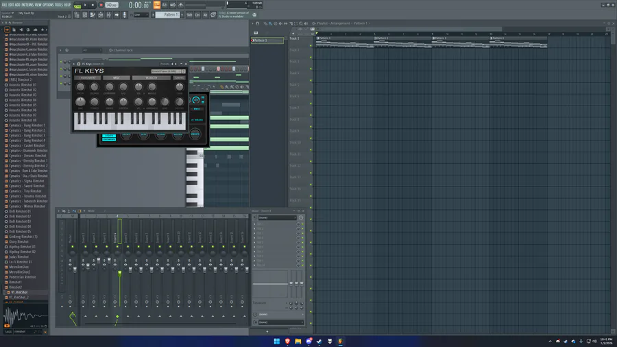Screen dimensions: 617x347
Task: Click the red Record button
Action: 101,5
